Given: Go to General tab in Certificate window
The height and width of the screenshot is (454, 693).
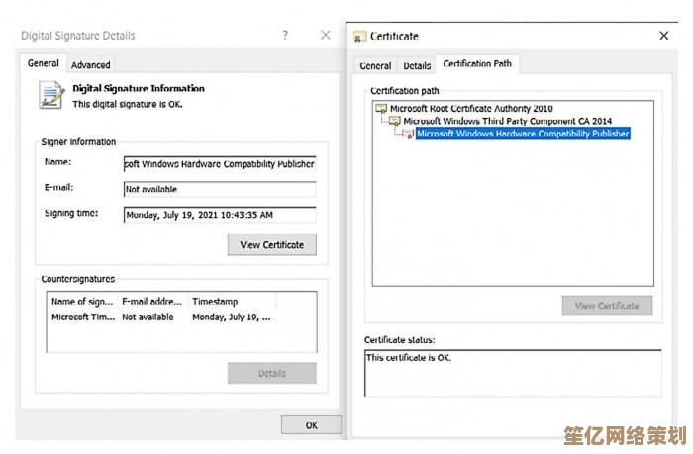Looking at the screenshot, I should 375,66.
